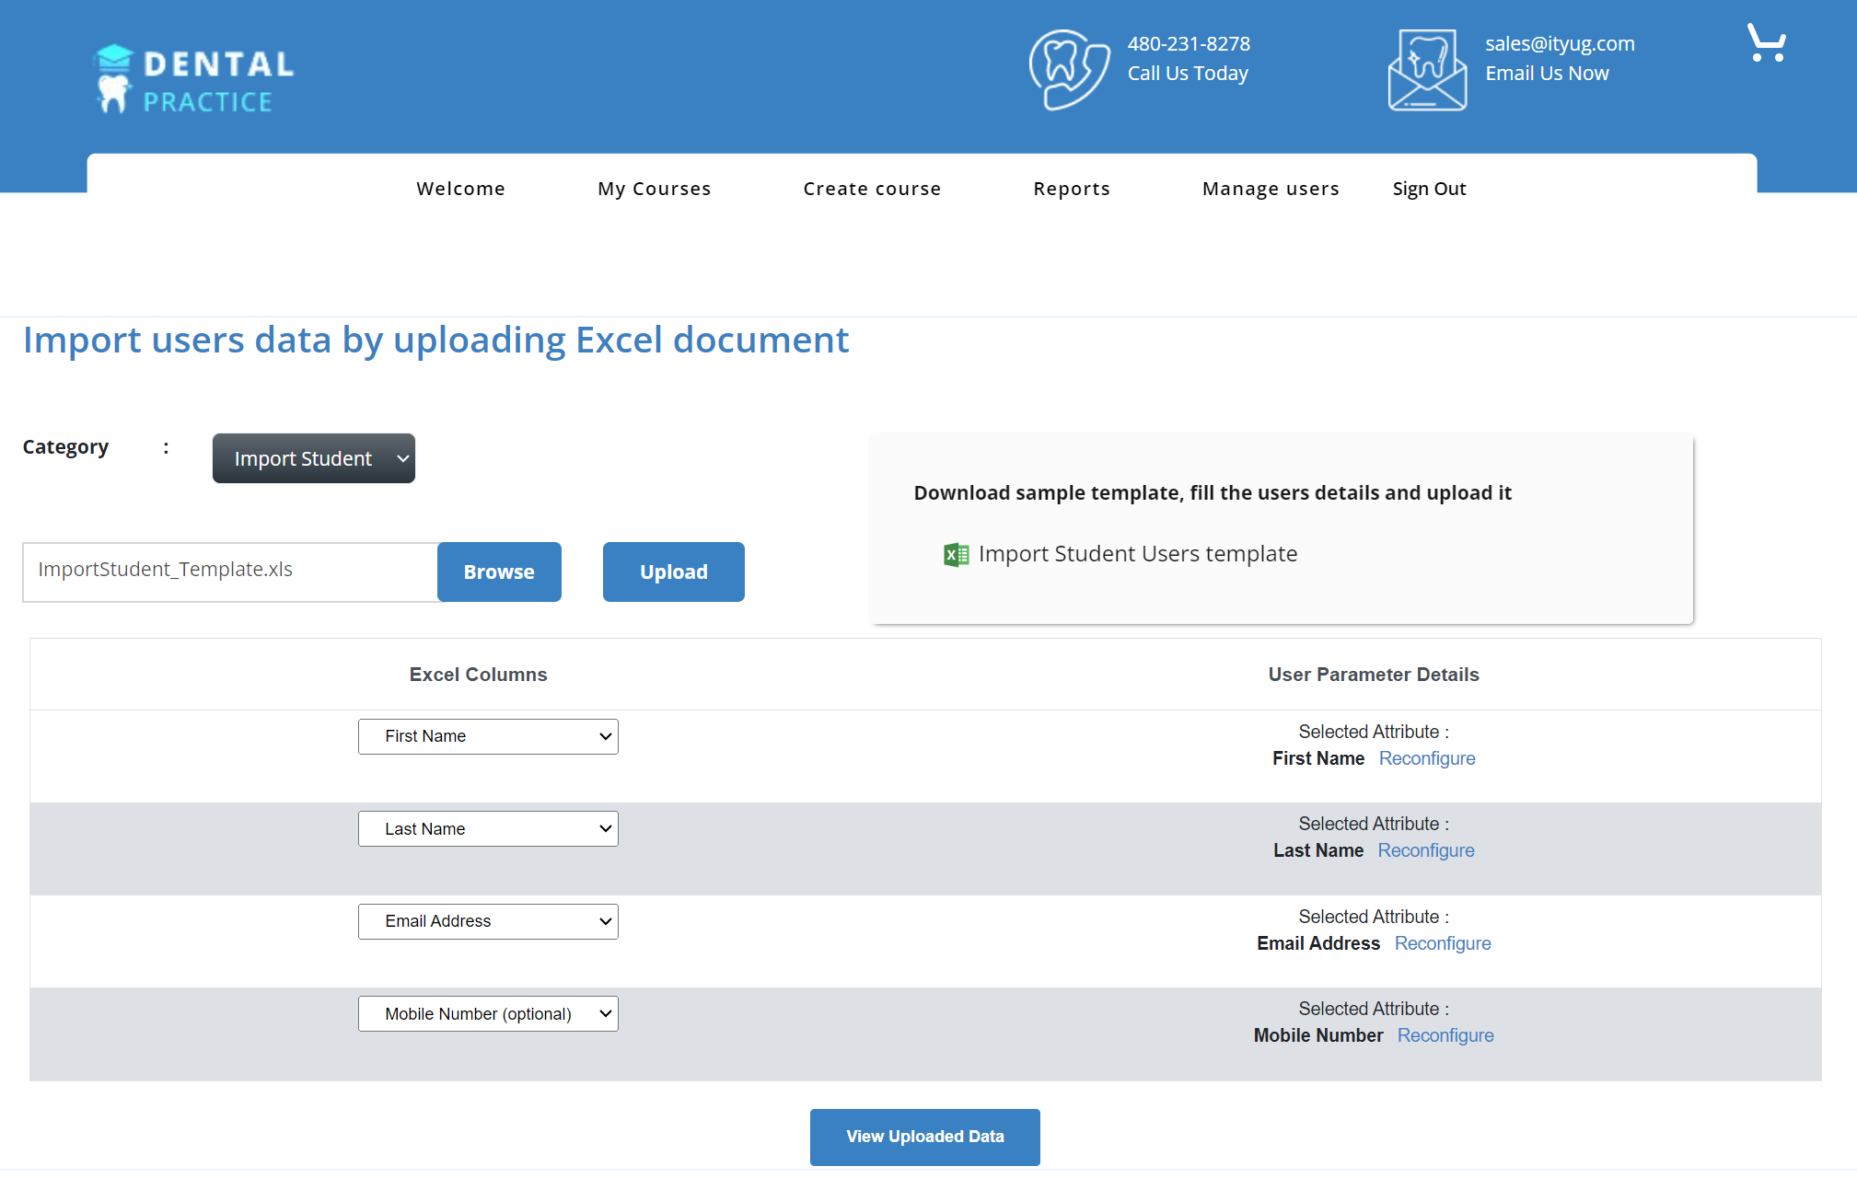The height and width of the screenshot is (1178, 1857).
Task: Reconfigure the Email Address attribute
Action: (1442, 943)
